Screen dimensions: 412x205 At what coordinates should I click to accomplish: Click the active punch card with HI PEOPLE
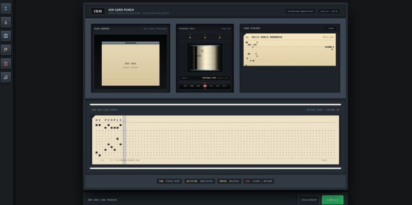(x=216, y=140)
